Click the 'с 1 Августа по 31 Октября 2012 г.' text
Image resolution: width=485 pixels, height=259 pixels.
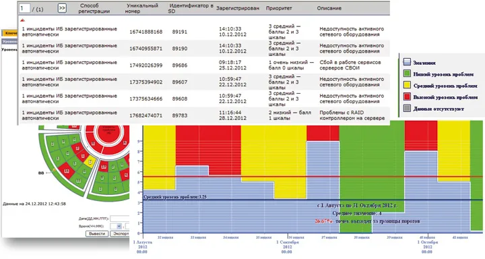pyautogui.click(x=358, y=206)
